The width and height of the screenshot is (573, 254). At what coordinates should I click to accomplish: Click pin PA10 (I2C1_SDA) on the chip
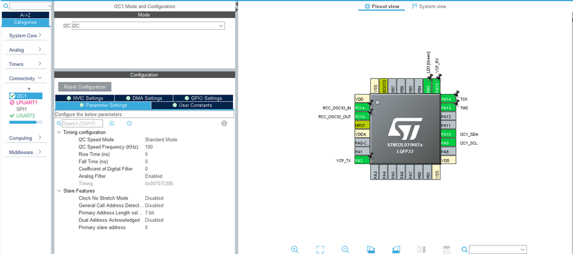[448, 134]
